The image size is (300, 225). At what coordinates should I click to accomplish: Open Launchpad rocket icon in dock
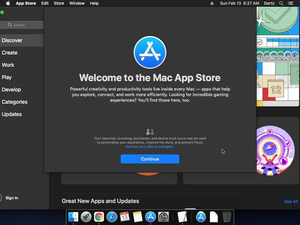click(86, 217)
